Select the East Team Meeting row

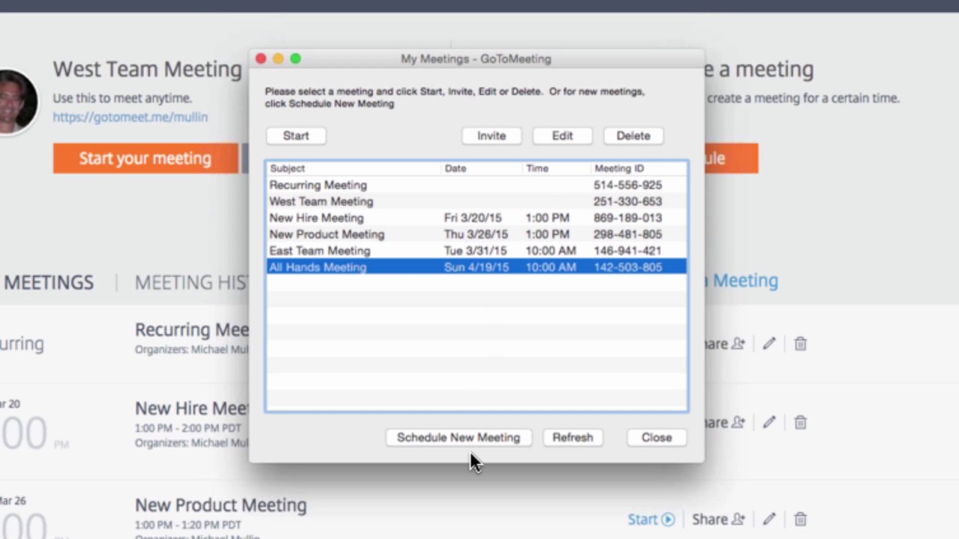point(477,251)
